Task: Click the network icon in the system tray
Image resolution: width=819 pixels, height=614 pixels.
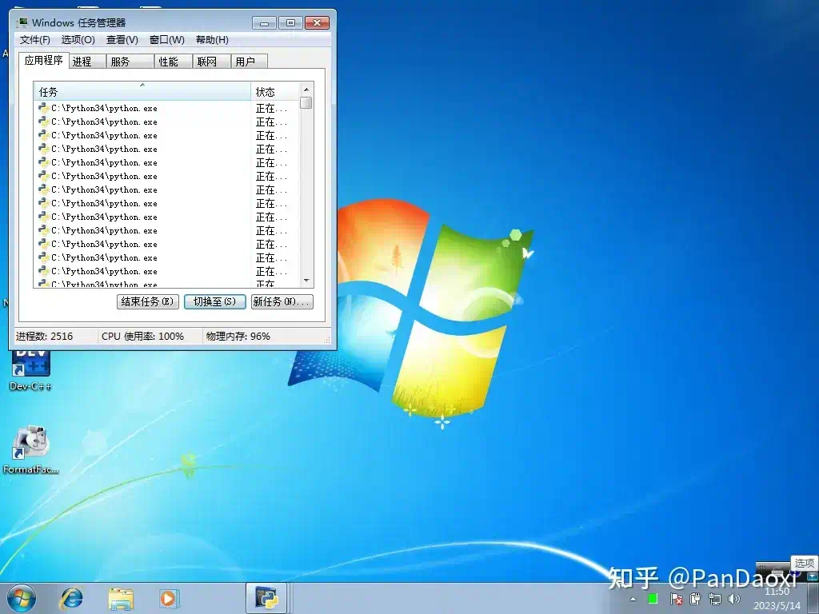Action: [x=716, y=598]
